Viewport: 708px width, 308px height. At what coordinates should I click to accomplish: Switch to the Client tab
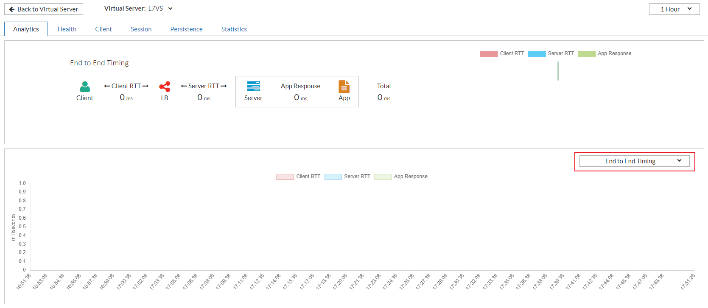click(x=104, y=29)
